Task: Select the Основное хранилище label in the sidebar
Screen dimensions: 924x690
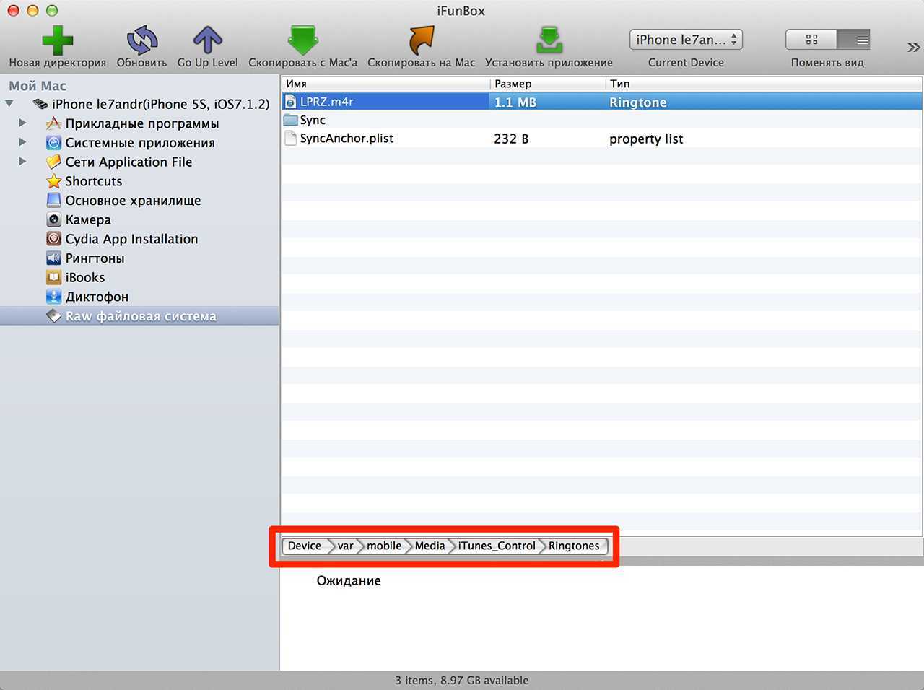Action: tap(133, 200)
